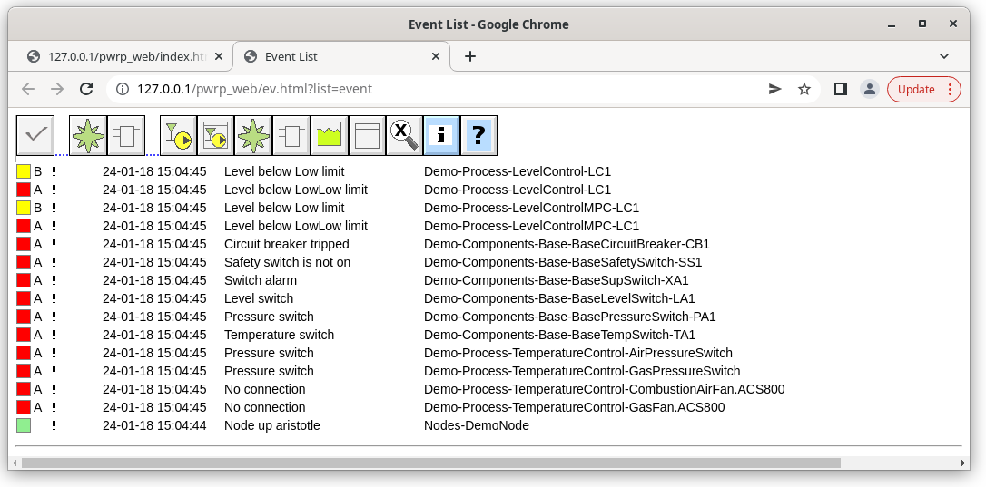Reload the page in Chrome
The width and height of the screenshot is (986, 487).
tap(87, 89)
